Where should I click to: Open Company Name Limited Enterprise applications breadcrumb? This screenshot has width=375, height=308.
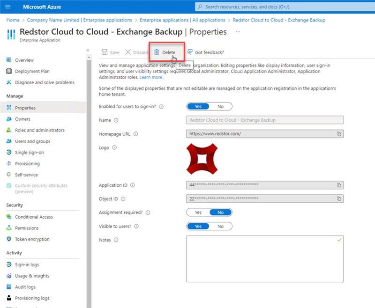79,20
